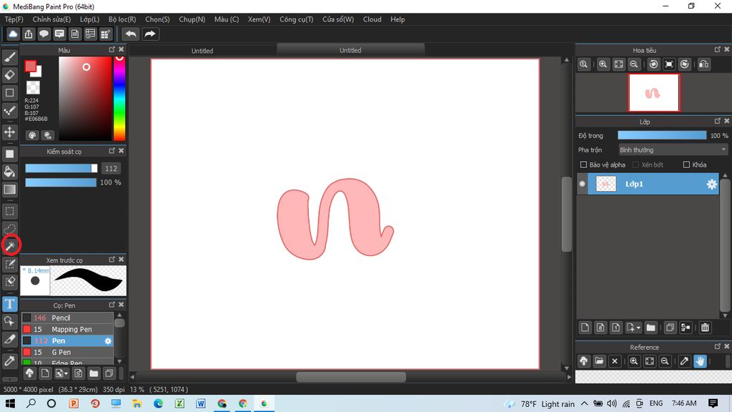This screenshot has width=732, height=412.
Task: Select the Text tool
Action: [x=10, y=304]
